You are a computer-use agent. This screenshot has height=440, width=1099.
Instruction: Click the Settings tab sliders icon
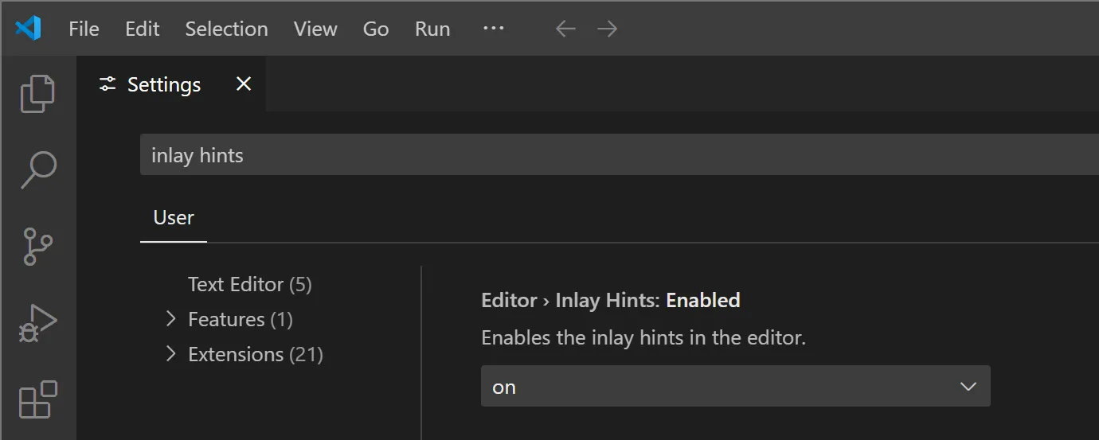tap(108, 84)
